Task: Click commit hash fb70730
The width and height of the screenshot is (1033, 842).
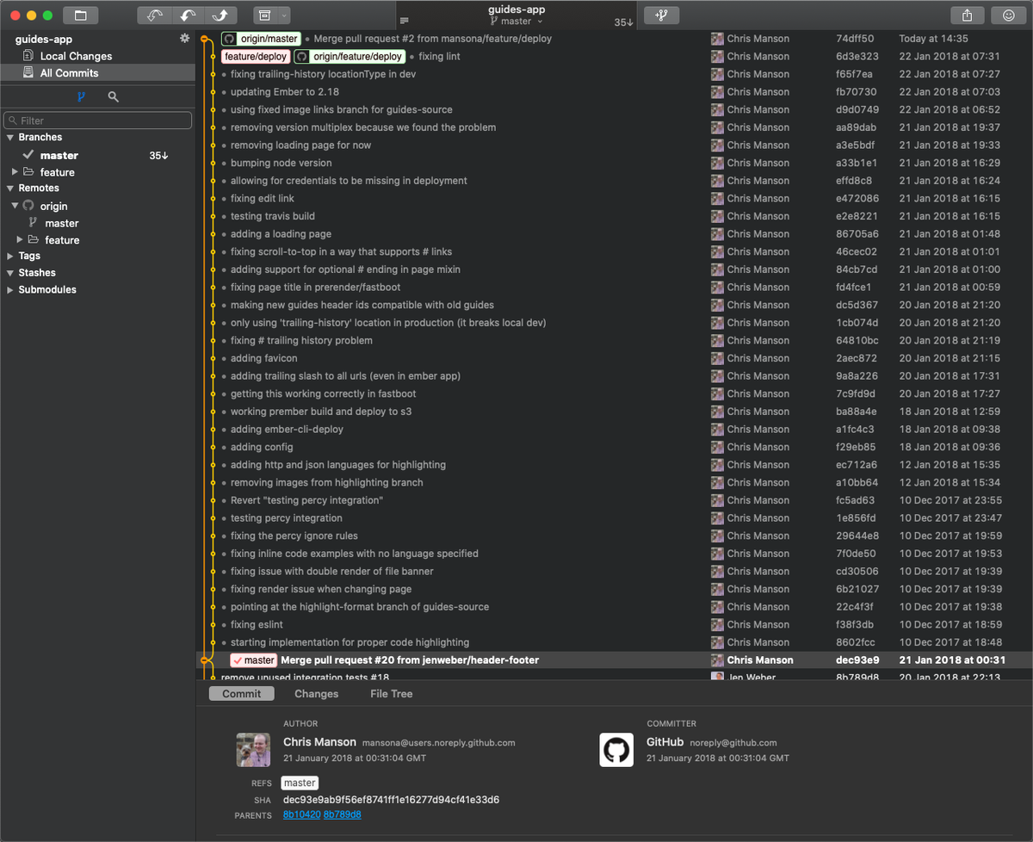Action: (x=856, y=92)
